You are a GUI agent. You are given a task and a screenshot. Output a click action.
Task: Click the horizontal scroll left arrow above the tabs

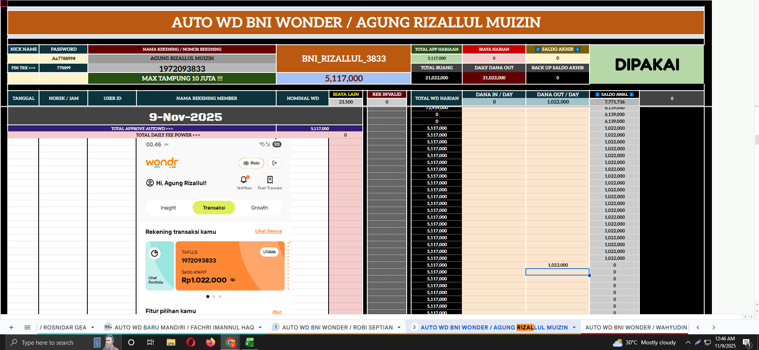pos(745,317)
